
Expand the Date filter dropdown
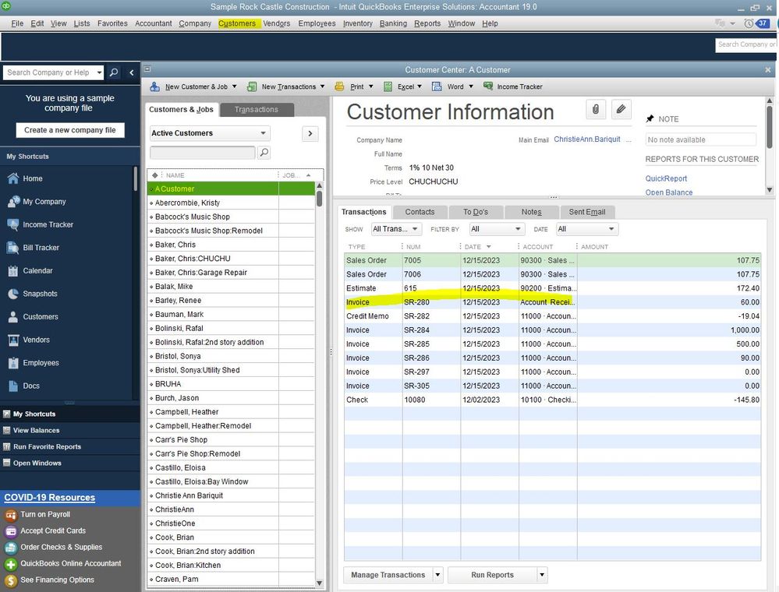tap(586, 229)
